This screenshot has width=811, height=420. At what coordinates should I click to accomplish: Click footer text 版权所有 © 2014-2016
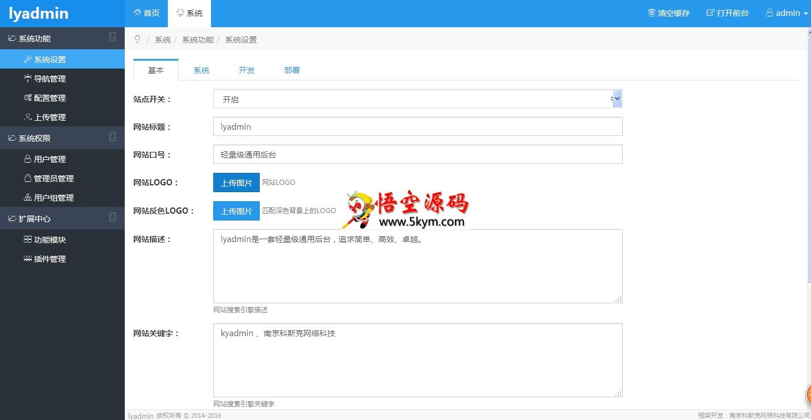(x=189, y=415)
